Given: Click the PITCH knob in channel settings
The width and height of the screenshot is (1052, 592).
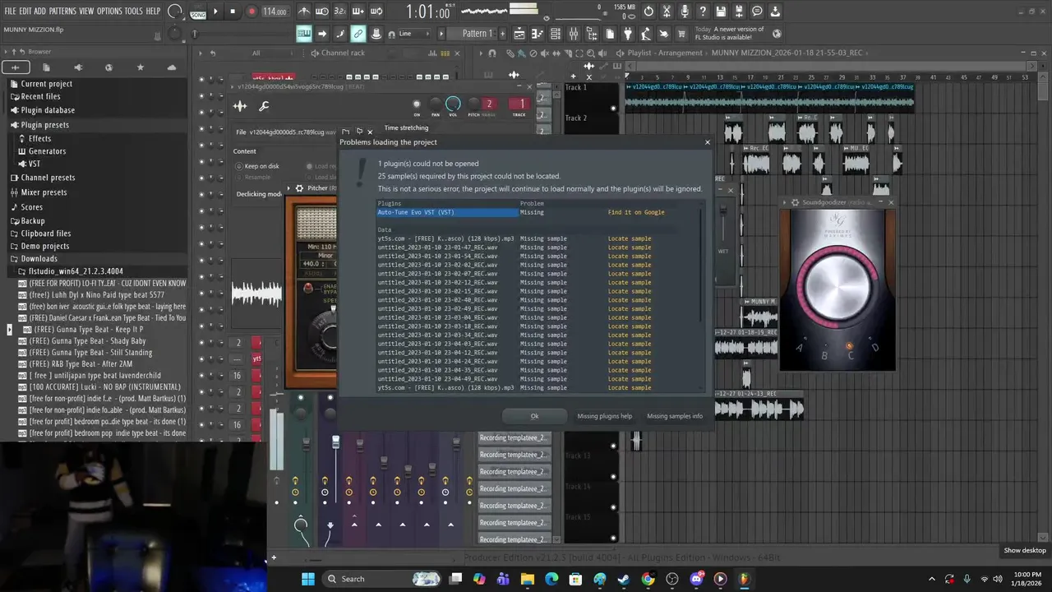Looking at the screenshot, I should click(474, 104).
